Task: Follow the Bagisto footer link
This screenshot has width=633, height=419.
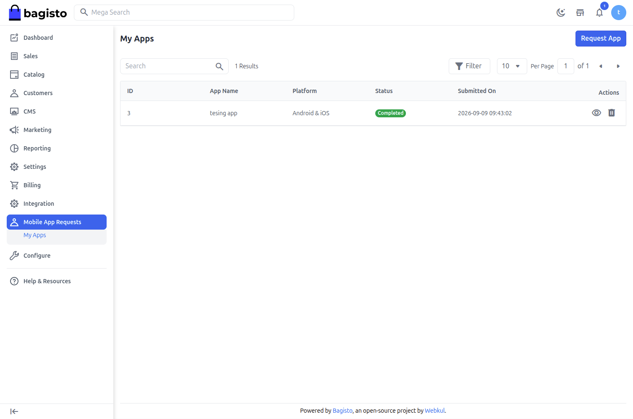Action: coord(343,411)
